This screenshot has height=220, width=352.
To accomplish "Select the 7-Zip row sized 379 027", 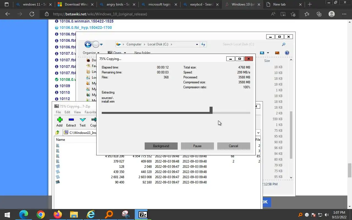I will (157, 161).
